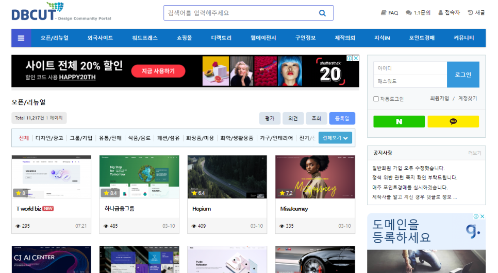The image size is (498, 273).
Task: Open the 커뮤니티 menu
Action: tap(463, 38)
